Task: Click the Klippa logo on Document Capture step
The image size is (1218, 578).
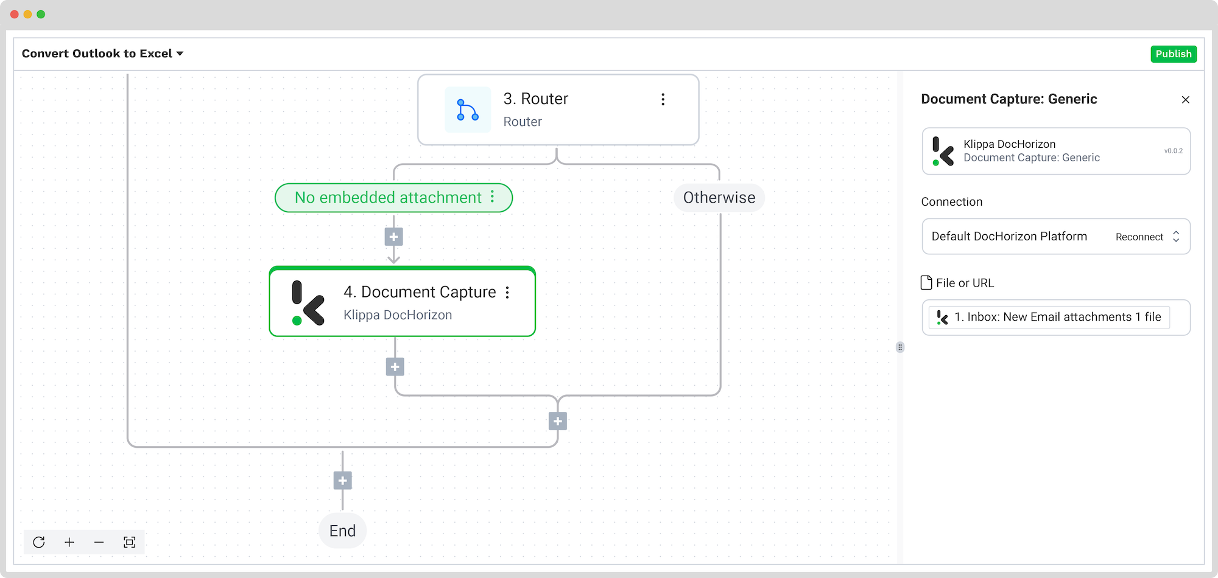Action: coord(308,303)
